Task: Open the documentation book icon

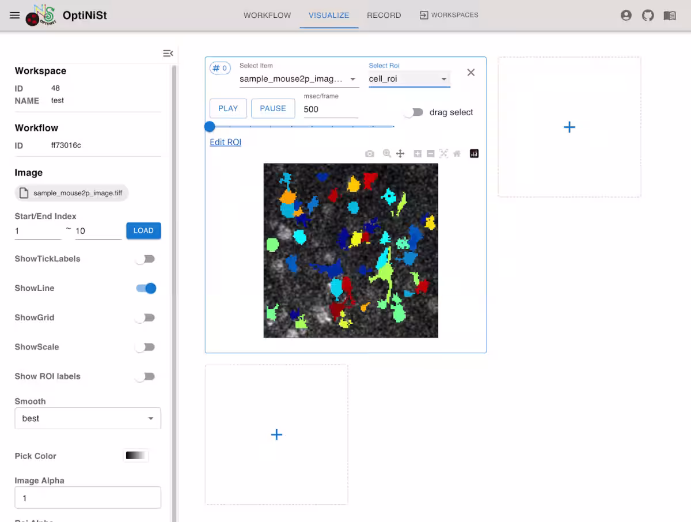Action: (670, 16)
